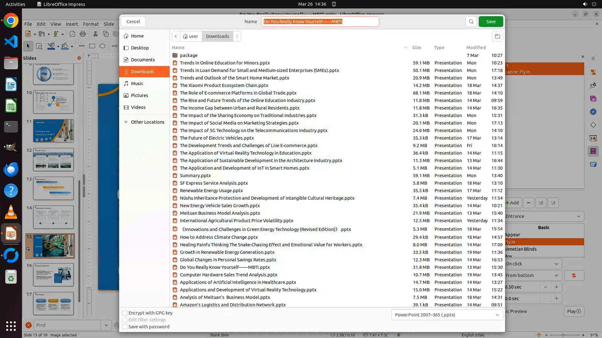The height and width of the screenshot is (338, 602).
Task: Expand the Other Locations sidebar entry
Action: click(147, 122)
